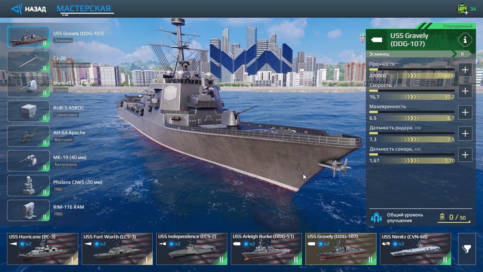Select the RIM-116 RAM air defense icon
Screen dimensions: 483x272
point(28,210)
